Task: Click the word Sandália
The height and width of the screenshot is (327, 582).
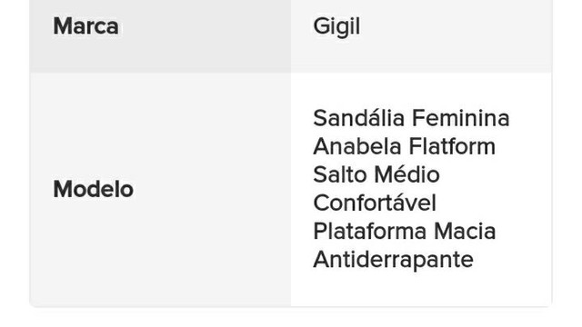Action: 358,118
